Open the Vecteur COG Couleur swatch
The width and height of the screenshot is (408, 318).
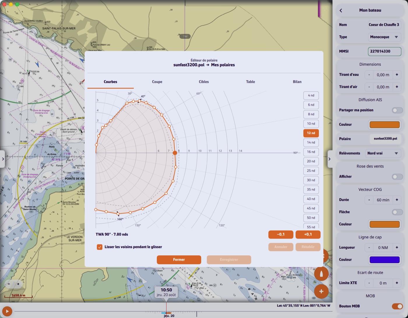[385, 224]
